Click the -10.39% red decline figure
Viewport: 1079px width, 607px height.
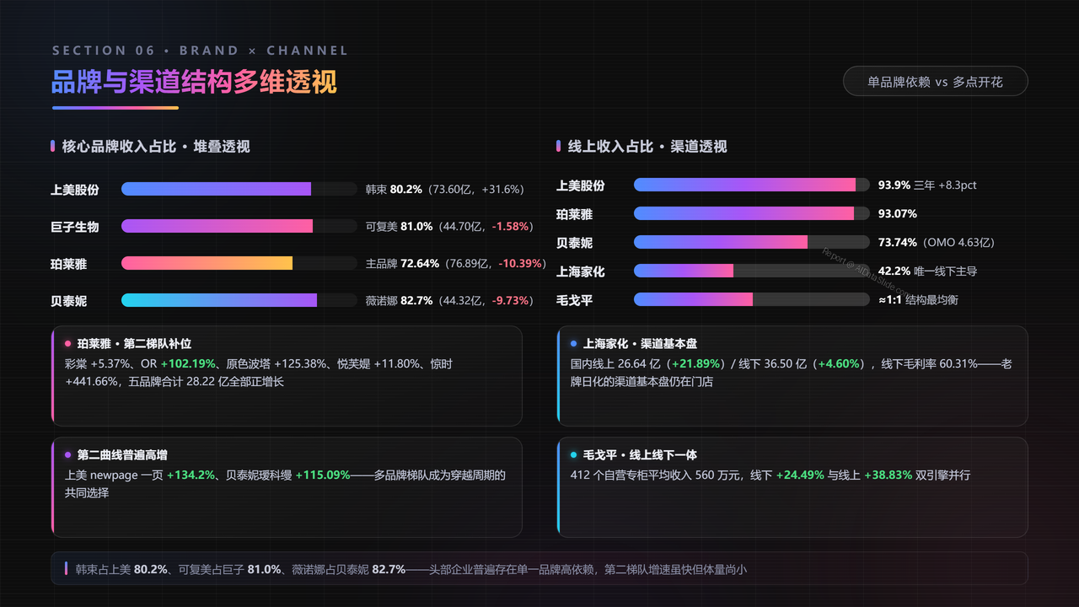pyautogui.click(x=520, y=264)
